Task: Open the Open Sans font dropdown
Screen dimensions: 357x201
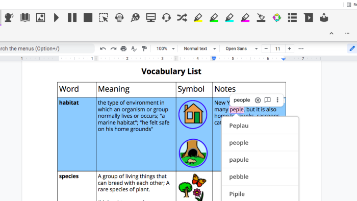Action: click(x=241, y=48)
